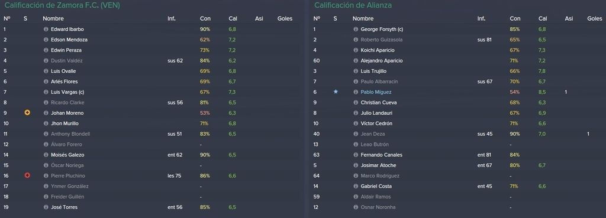The width and height of the screenshot is (606, 218).
Task: Click info icon beside José Torres
Action: pyautogui.click(x=46, y=207)
